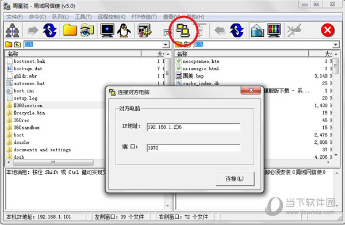The width and height of the screenshot is (345, 225).
Task: Click left pane vertical scrollbar up arrow
Action: [168, 54]
